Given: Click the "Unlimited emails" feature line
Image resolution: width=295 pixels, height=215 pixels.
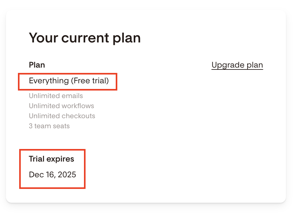Looking at the screenshot, I should pos(56,96).
